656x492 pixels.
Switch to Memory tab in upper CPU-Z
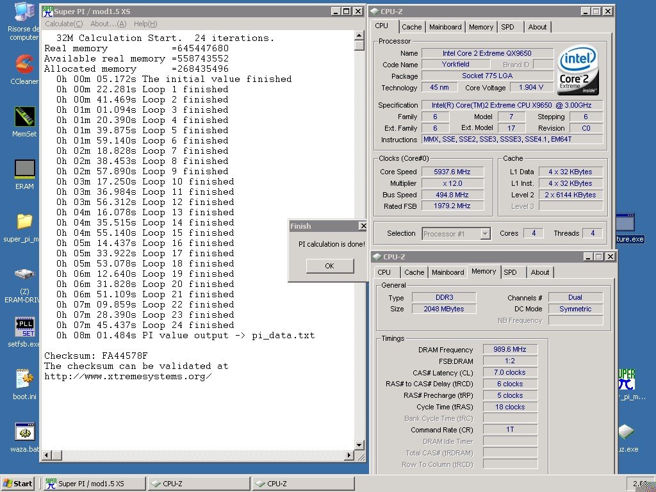480,27
